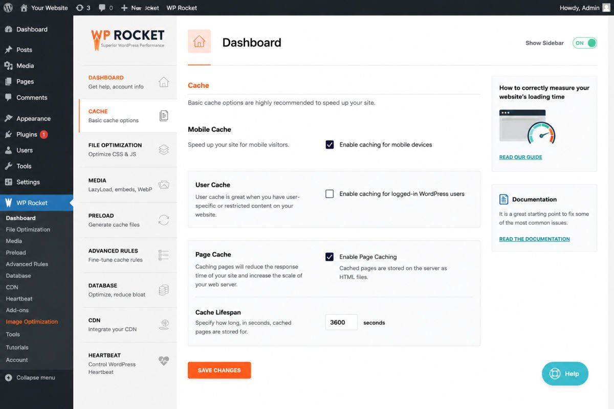Click the house icon beside DASHBOARD tab
The image size is (614, 409).
(x=164, y=82)
